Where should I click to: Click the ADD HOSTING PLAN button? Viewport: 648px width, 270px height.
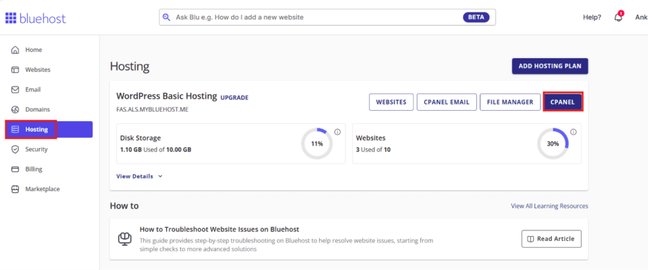(x=550, y=66)
